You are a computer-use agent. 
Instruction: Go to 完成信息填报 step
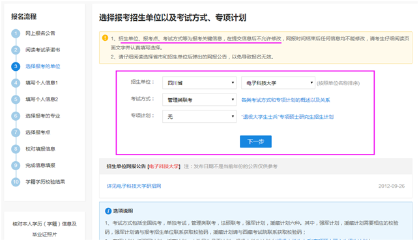40,166
